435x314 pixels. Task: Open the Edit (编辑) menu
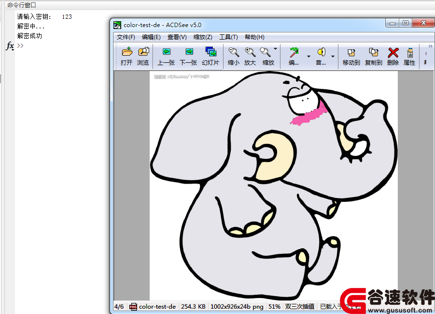pos(151,37)
